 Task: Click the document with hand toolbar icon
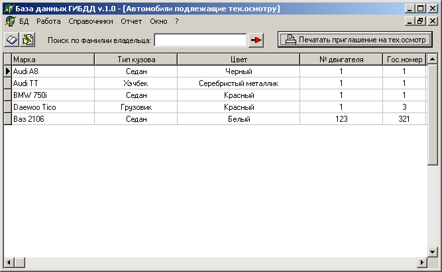(28, 40)
